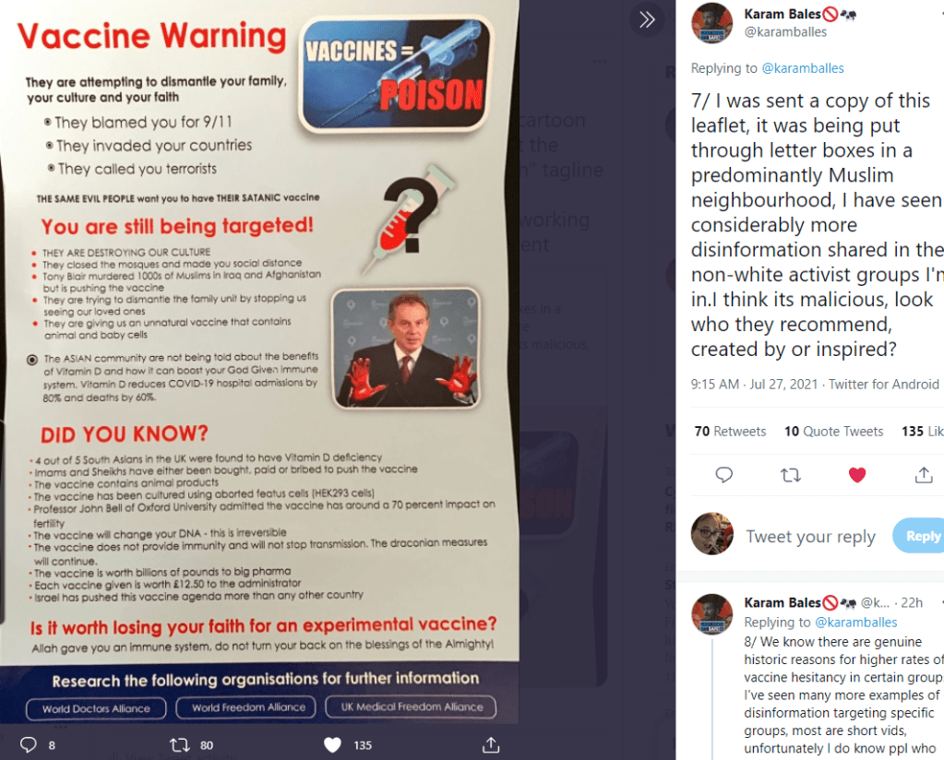Collapse side panel with double chevron icon
944x760 pixels.
coord(647,20)
